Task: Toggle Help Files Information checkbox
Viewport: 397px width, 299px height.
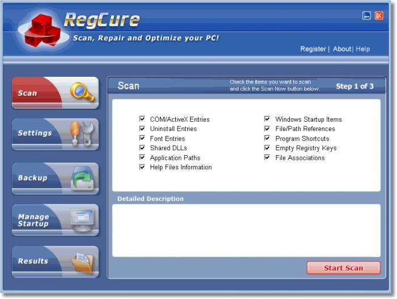Action: (x=142, y=167)
